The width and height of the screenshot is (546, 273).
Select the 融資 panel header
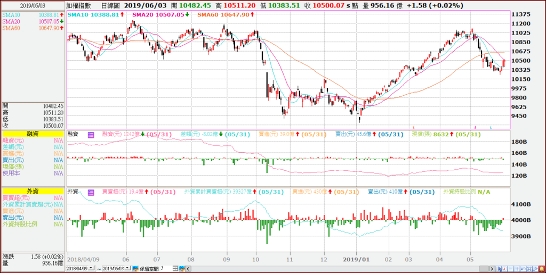[x=33, y=134]
